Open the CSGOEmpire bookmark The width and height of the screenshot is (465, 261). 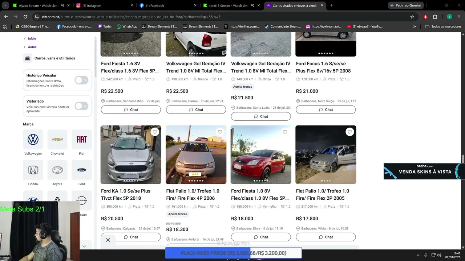point(32,26)
